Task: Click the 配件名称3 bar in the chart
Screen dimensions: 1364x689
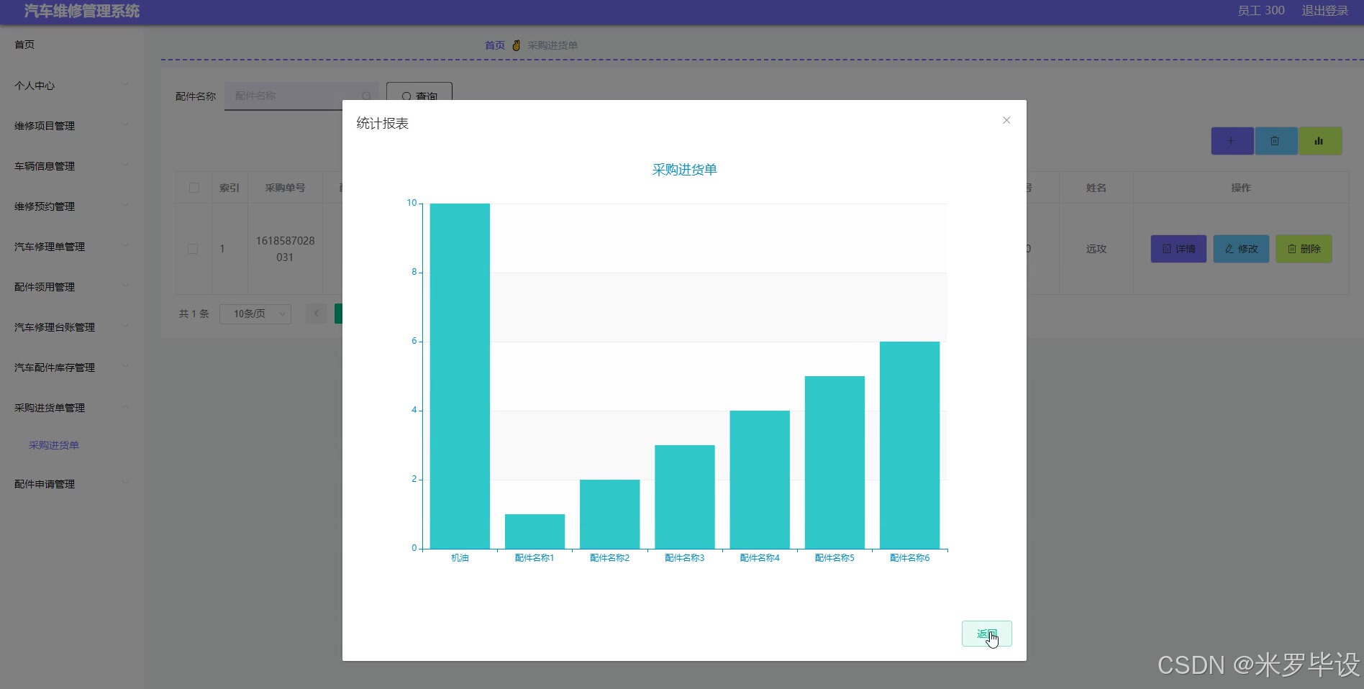Action: (684, 497)
